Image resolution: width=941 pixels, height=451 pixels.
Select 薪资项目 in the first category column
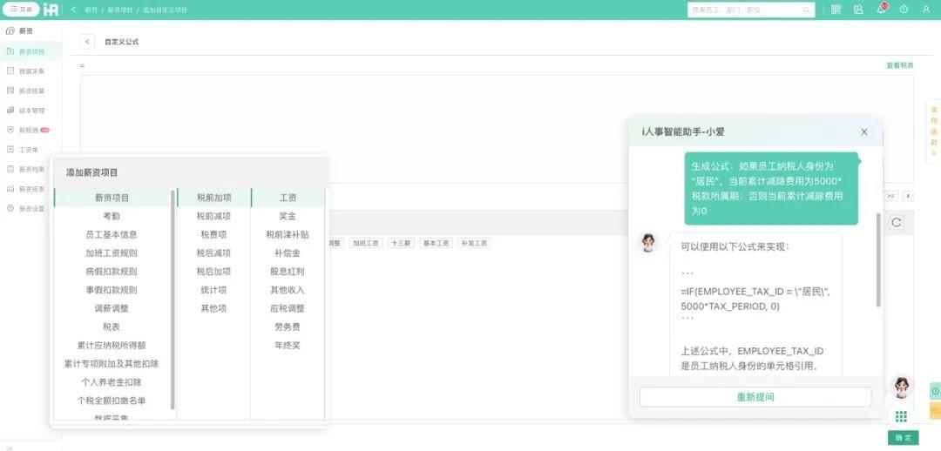coord(112,198)
